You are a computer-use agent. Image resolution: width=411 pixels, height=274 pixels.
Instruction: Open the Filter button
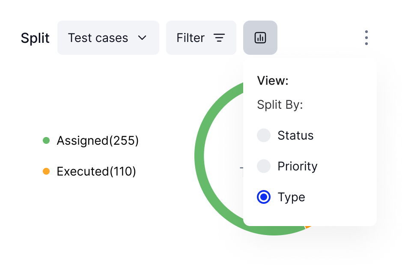[201, 38]
